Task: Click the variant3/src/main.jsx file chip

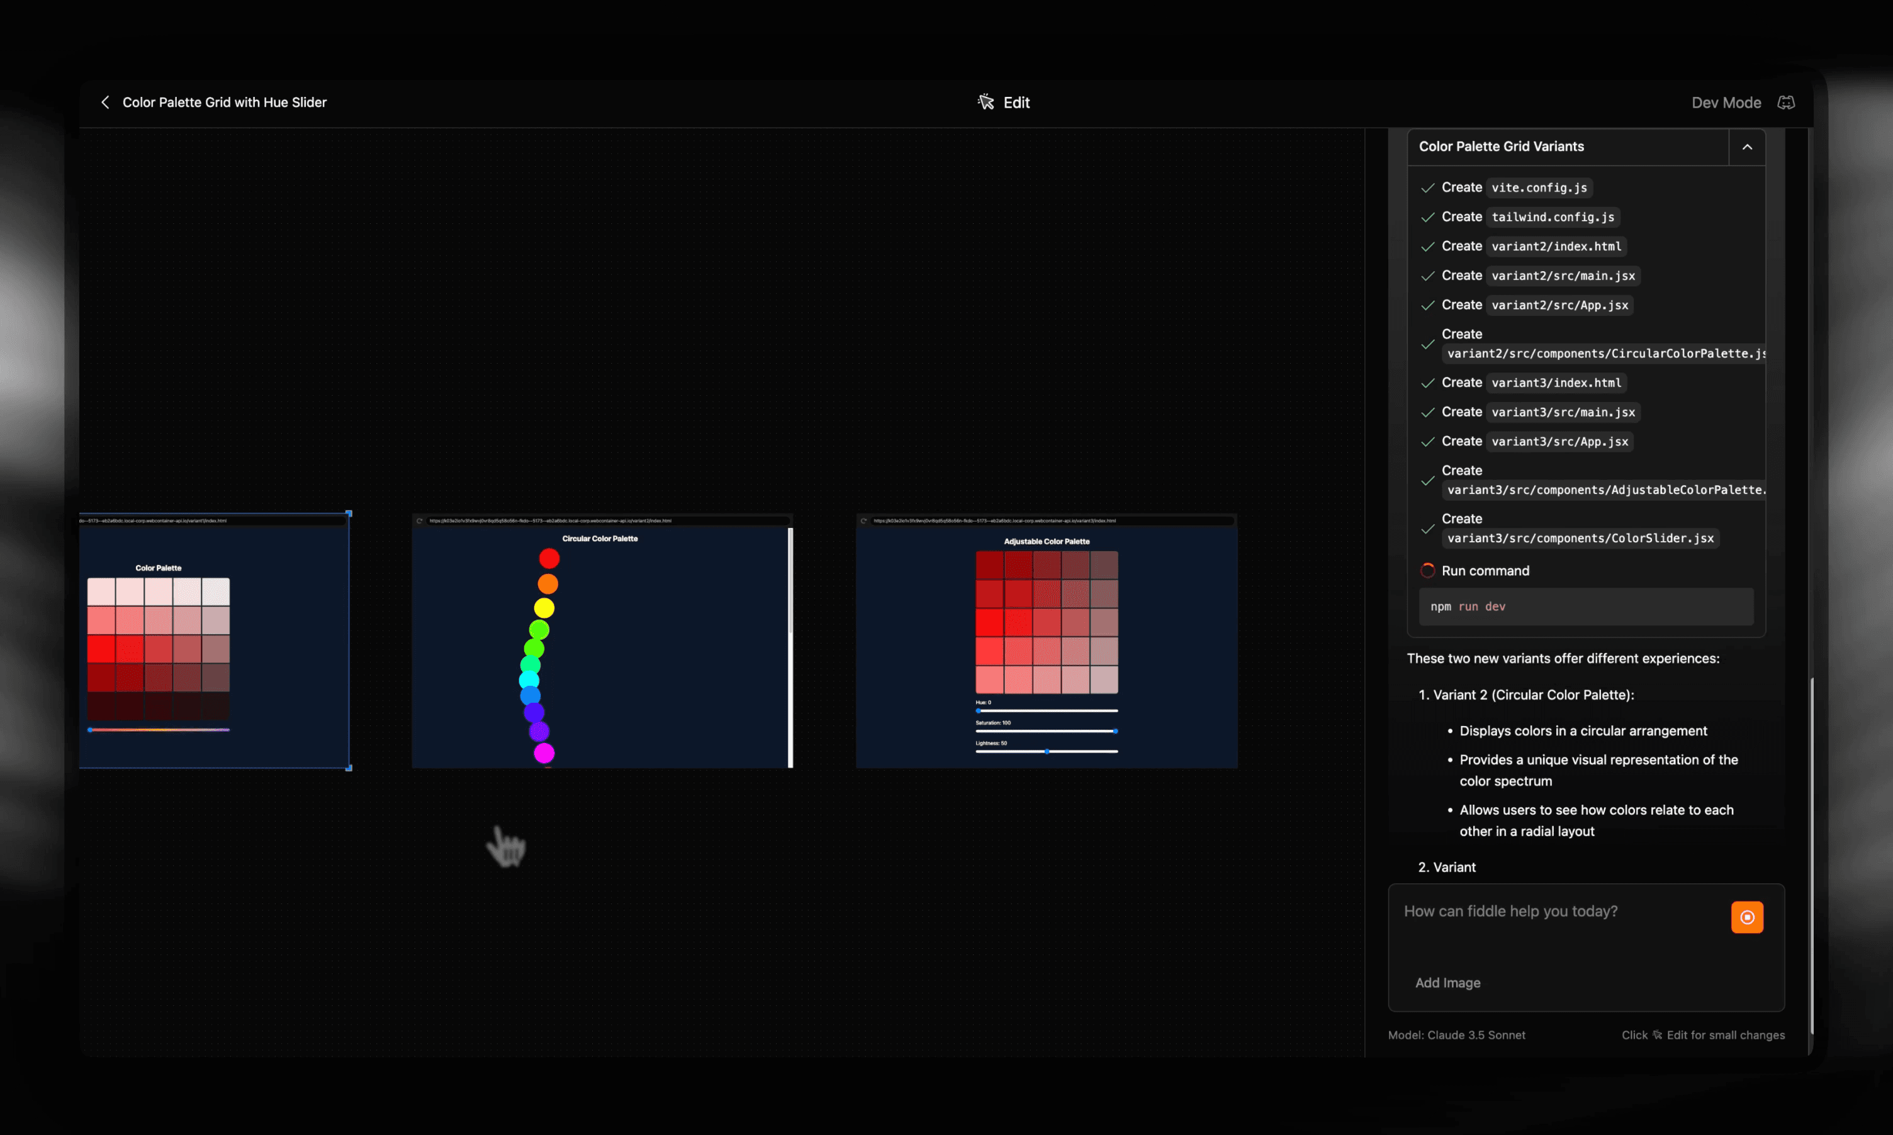Action: (1563, 412)
